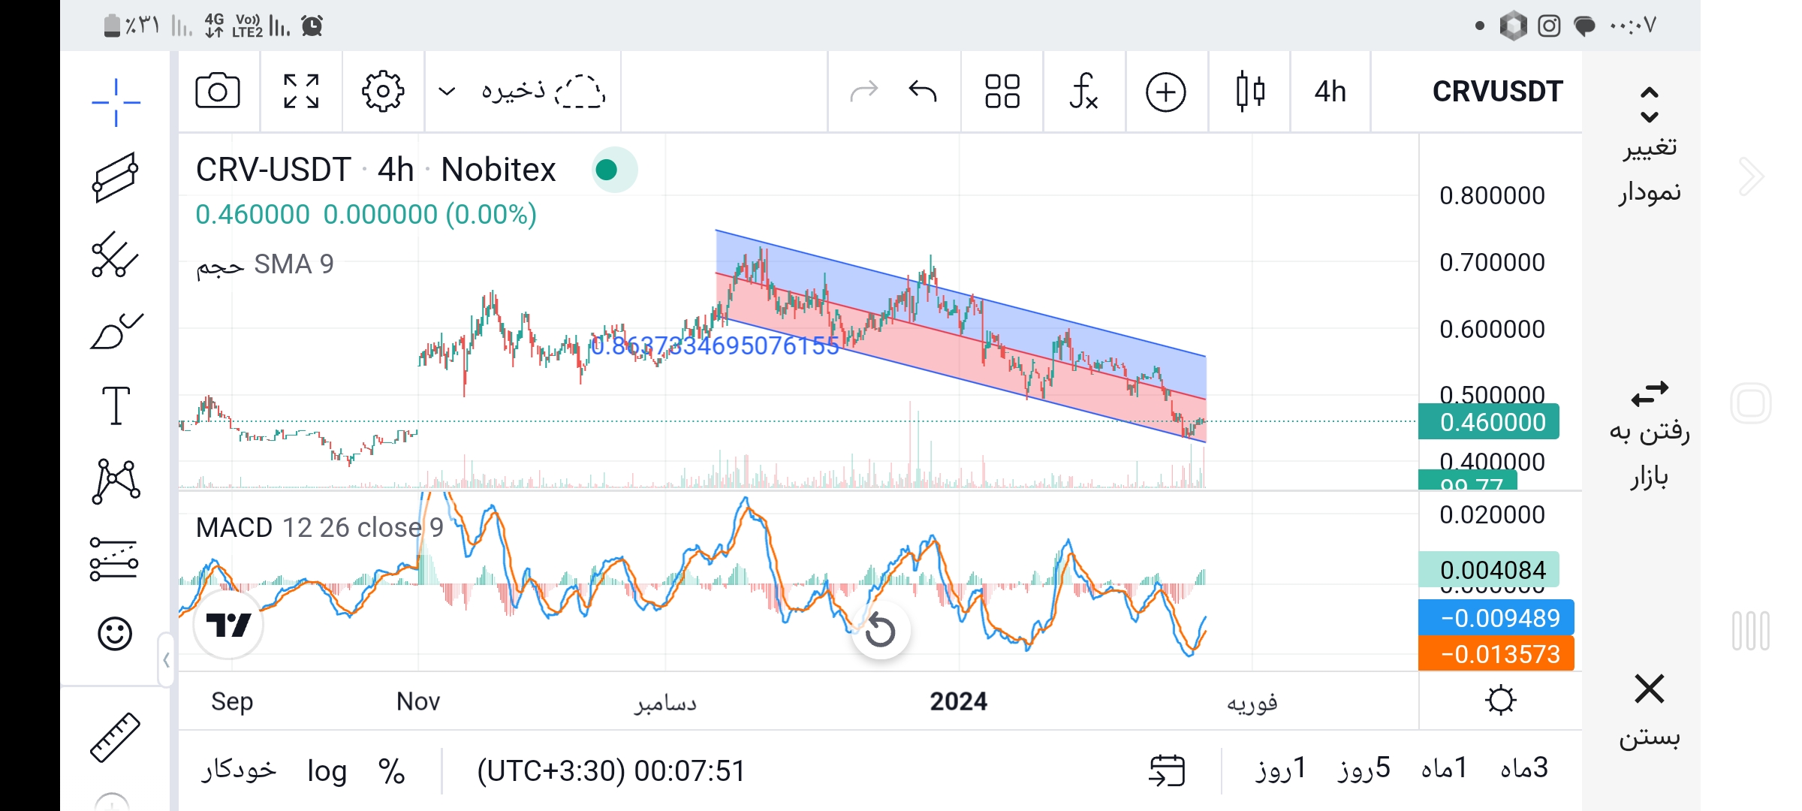
Task: Select the ruler measure tool
Action: point(115,737)
